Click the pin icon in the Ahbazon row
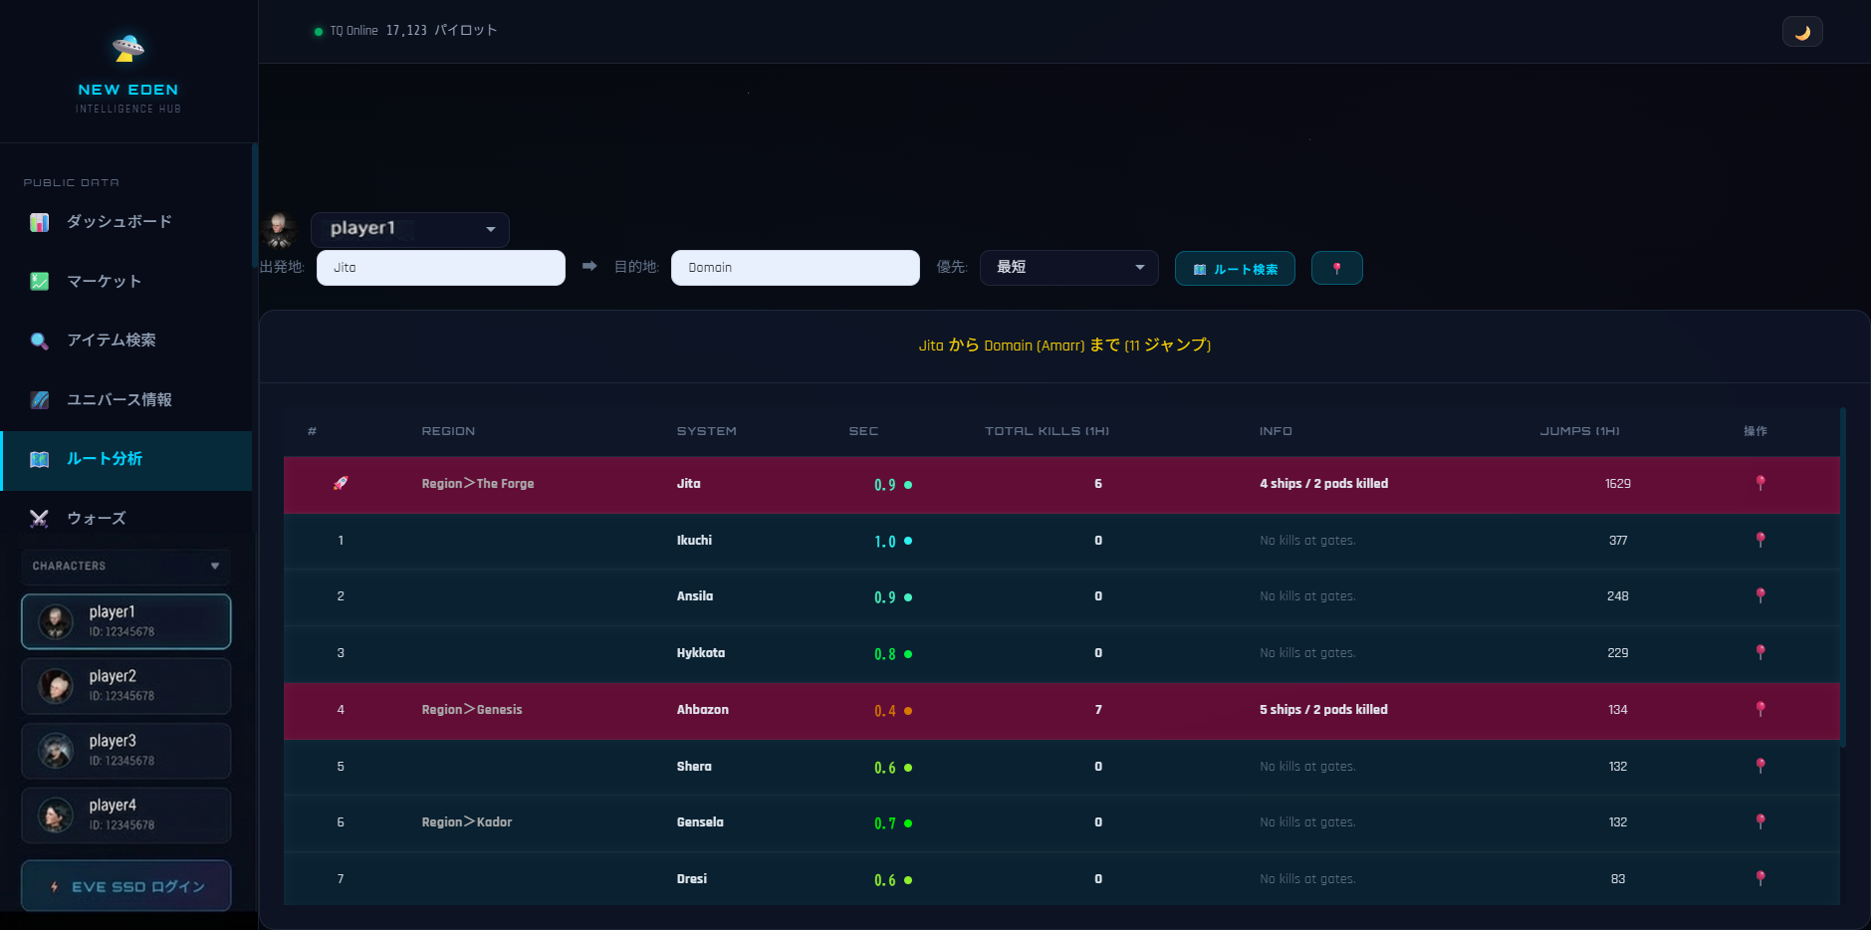This screenshot has width=1871, height=930. click(x=1759, y=709)
